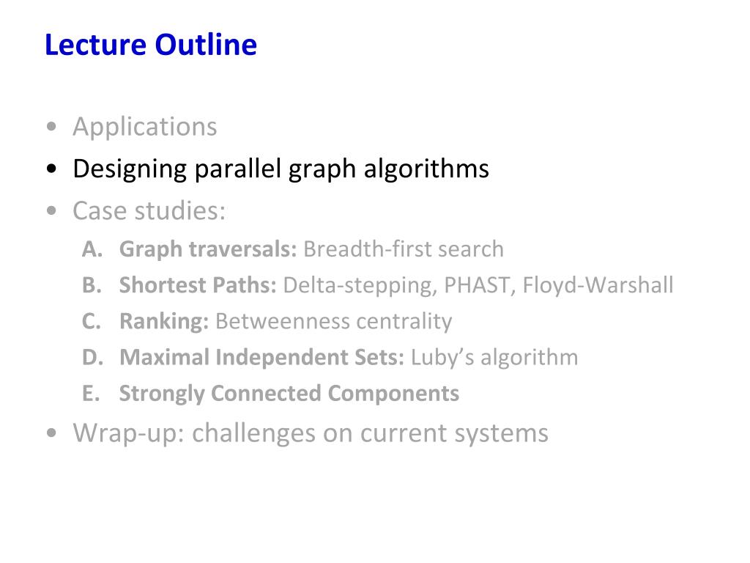This screenshot has height=563, width=750.
Task: Click "Betweenness centrality" text
Action: pyautogui.click(x=334, y=321)
